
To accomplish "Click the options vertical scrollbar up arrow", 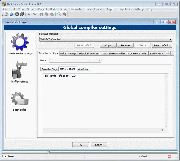I will pyautogui.click(x=166, y=76).
